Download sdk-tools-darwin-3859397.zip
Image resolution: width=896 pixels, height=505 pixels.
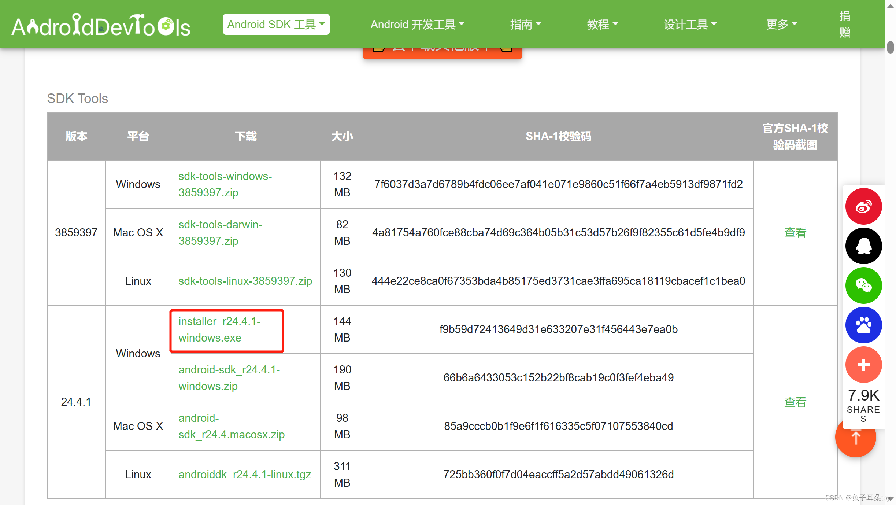(221, 233)
